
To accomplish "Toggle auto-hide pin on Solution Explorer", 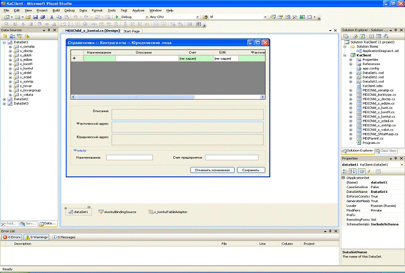I will pyautogui.click(x=395, y=30).
